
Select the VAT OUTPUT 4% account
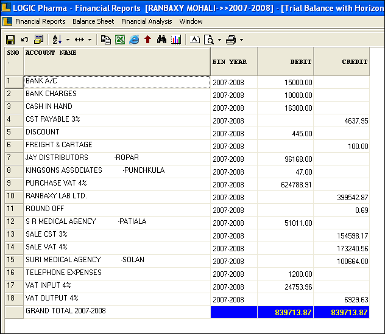52,297
